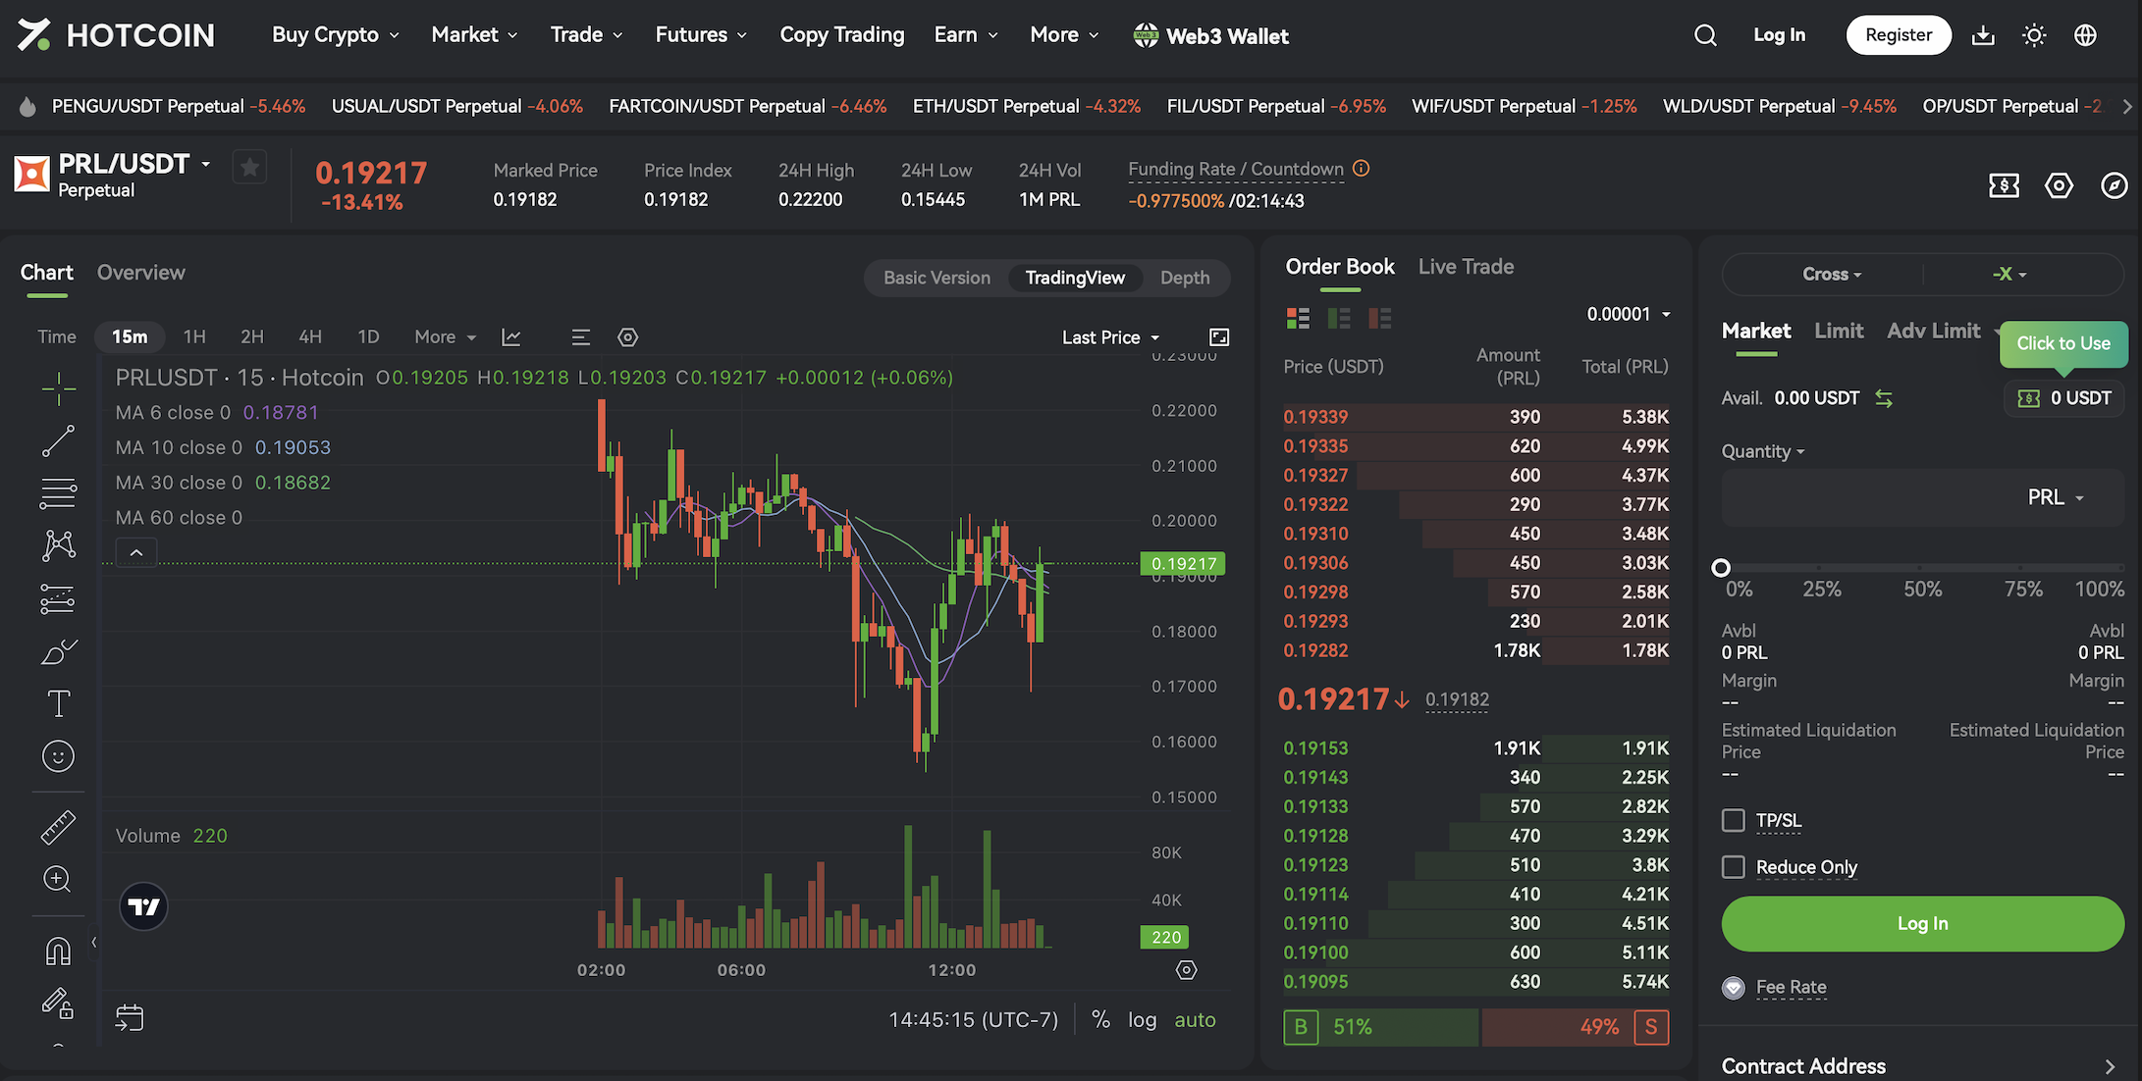
Task: Select the trend line drawing tool
Action: pyautogui.click(x=59, y=440)
